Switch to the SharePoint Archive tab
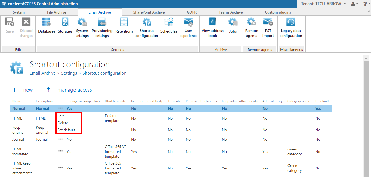 click(x=149, y=12)
